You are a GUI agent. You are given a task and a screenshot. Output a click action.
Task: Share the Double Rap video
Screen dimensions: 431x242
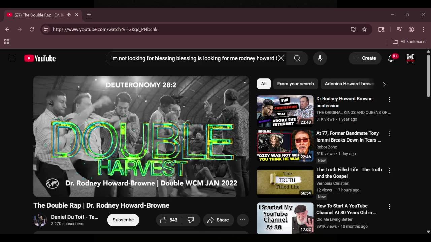(218, 220)
